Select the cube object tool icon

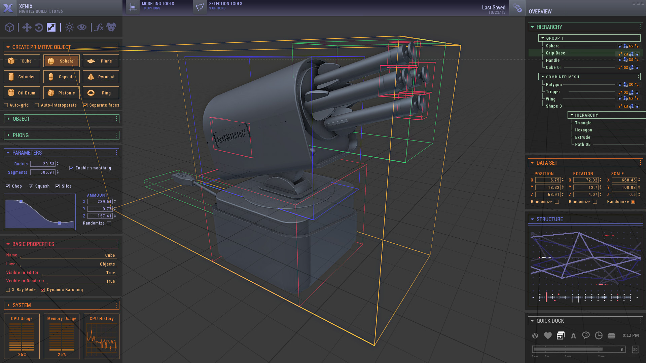pos(9,27)
